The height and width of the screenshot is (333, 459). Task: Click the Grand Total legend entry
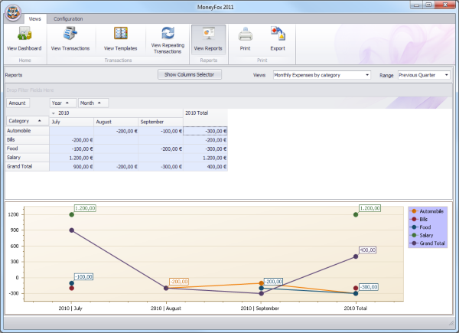click(x=428, y=243)
